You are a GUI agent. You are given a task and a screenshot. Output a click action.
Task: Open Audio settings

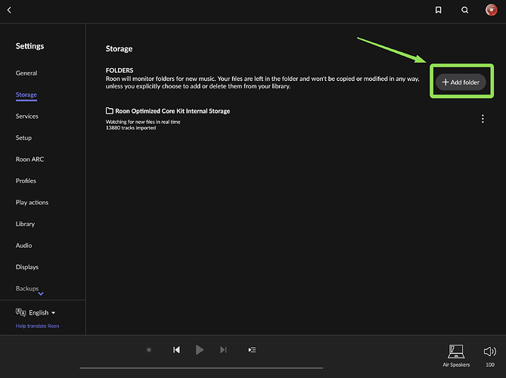point(24,246)
